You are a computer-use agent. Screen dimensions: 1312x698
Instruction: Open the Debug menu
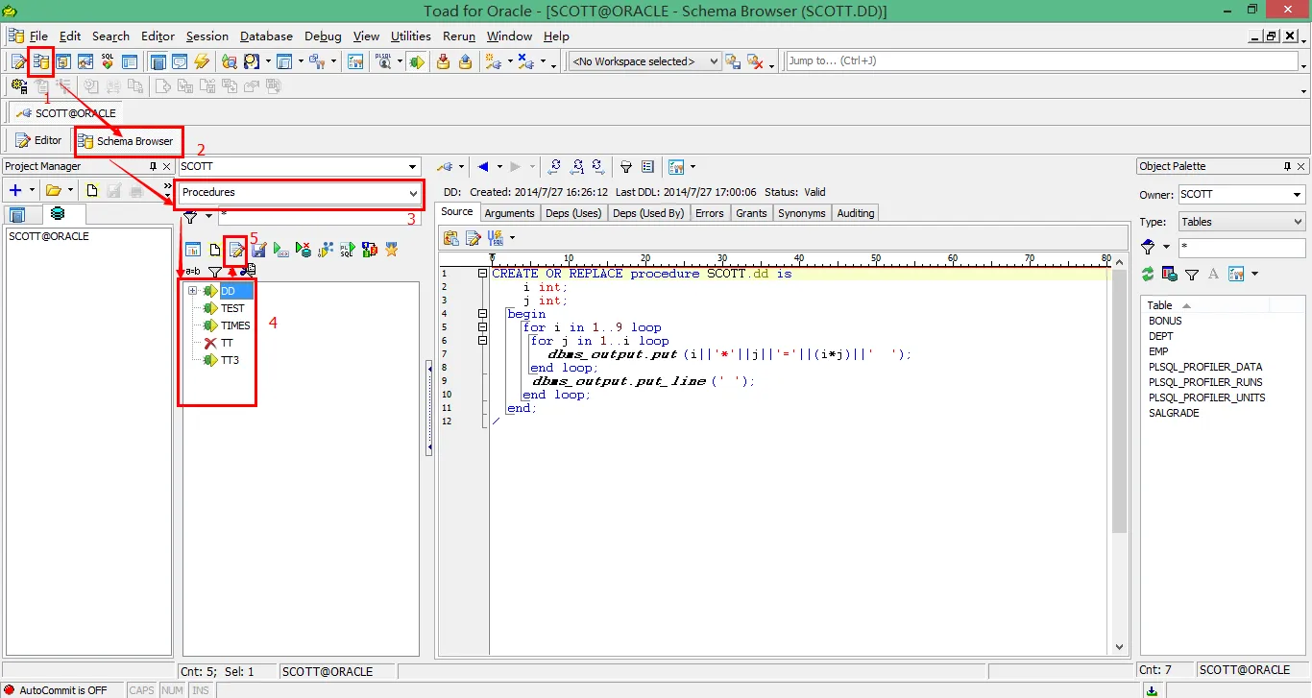pos(323,36)
